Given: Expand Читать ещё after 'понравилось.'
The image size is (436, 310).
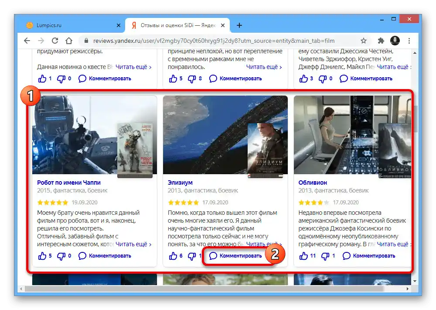Looking at the screenshot, I should click(264, 67).
